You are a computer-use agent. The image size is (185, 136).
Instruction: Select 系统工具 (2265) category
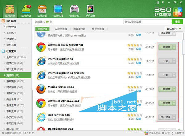pyautogui.click(x=16, y=105)
